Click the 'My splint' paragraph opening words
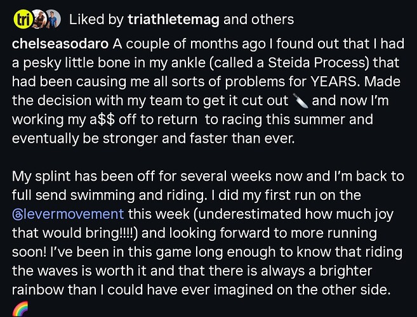Viewport: 417px width, 317px height. pyautogui.click(x=41, y=177)
